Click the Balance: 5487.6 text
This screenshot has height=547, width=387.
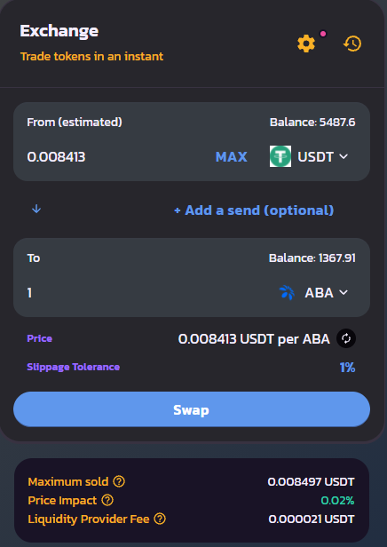tap(312, 123)
